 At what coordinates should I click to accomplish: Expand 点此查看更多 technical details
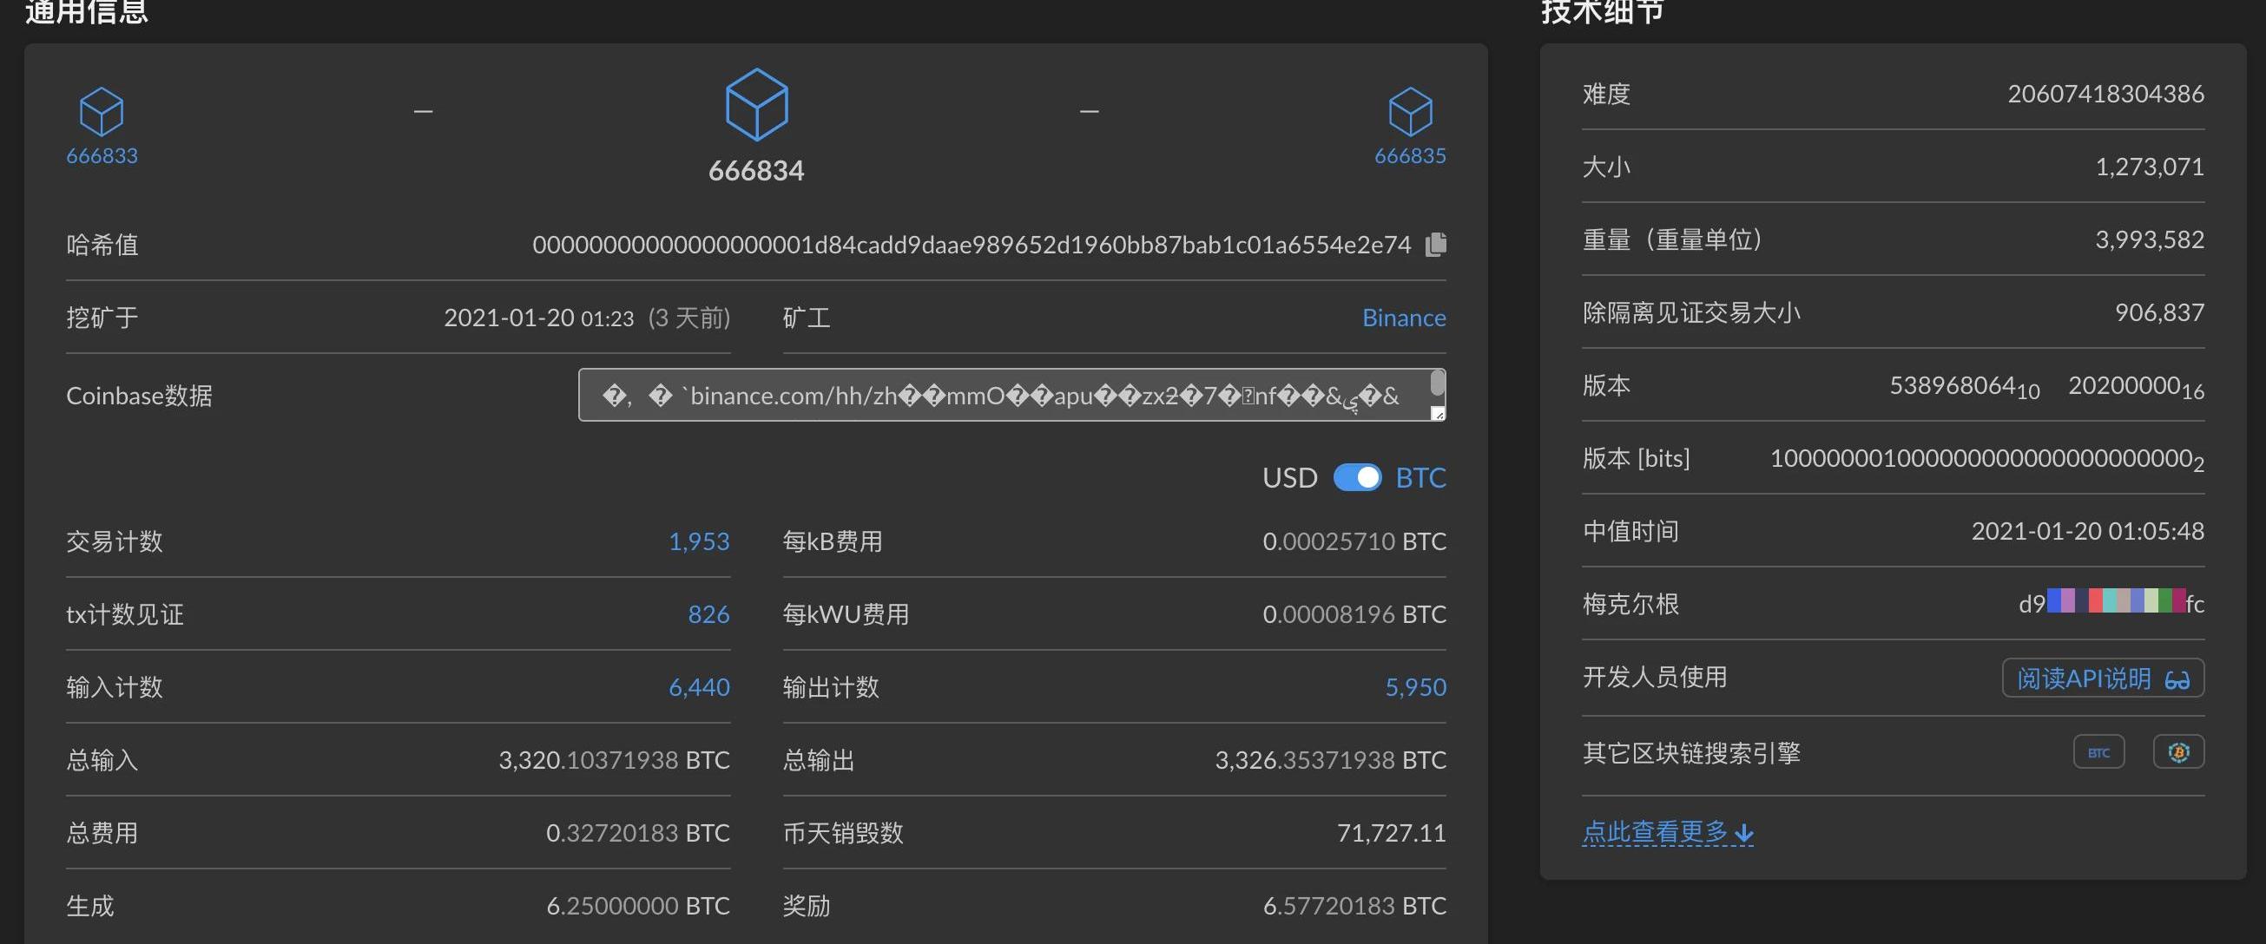tap(1667, 831)
